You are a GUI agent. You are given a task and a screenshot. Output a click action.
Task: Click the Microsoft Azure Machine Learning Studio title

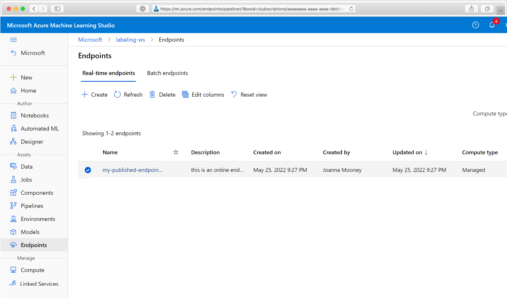pos(61,25)
